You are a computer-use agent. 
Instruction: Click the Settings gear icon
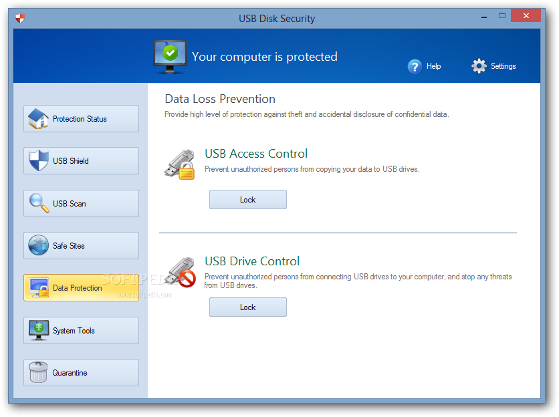click(479, 66)
